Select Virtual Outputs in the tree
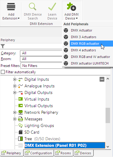 point(38,106)
